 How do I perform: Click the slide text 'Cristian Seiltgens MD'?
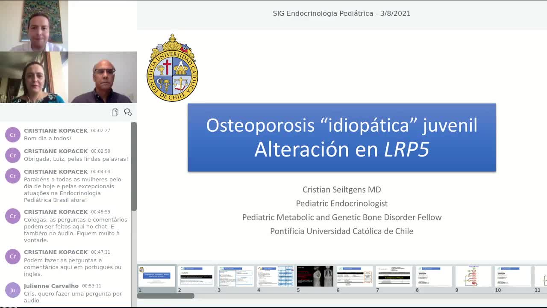pos(342,190)
